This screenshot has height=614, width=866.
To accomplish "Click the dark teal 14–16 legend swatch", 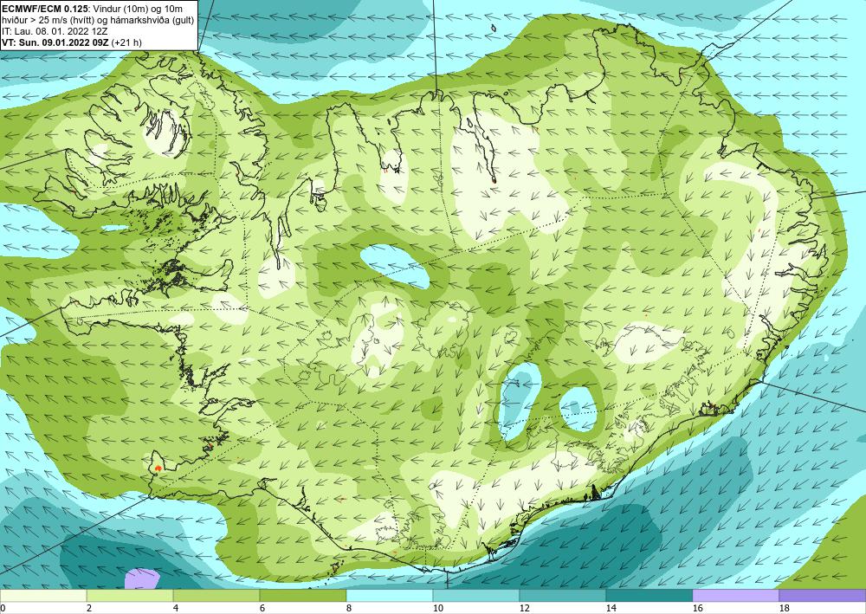I will click(x=649, y=595).
